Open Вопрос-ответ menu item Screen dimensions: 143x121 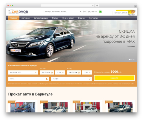(68, 18)
